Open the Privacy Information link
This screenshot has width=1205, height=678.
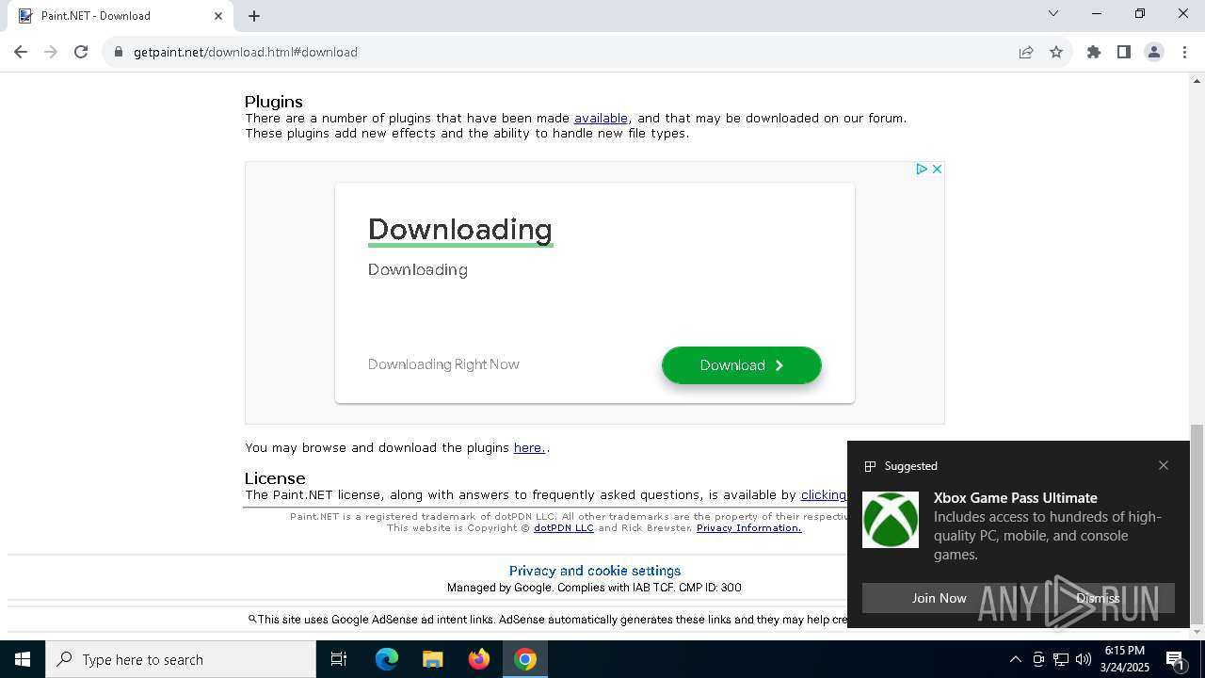tap(749, 527)
